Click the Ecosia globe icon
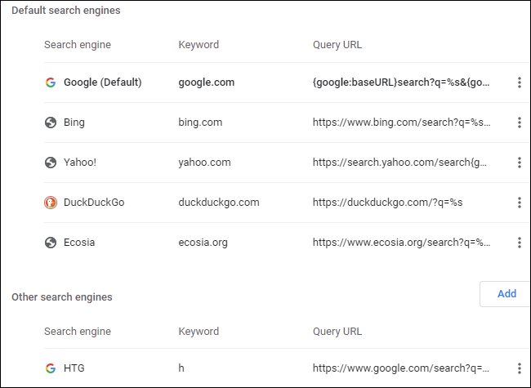The width and height of the screenshot is (531, 388). click(51, 243)
